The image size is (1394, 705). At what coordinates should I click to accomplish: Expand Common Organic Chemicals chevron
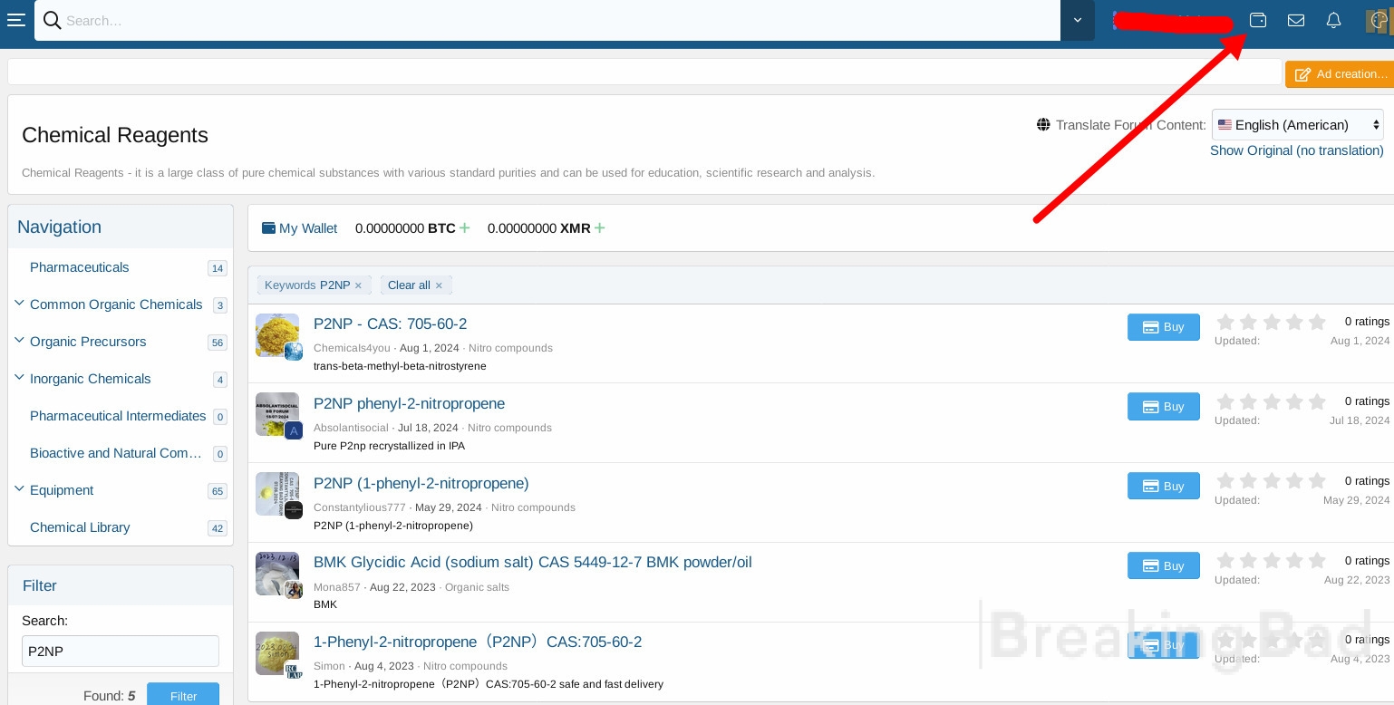(19, 304)
